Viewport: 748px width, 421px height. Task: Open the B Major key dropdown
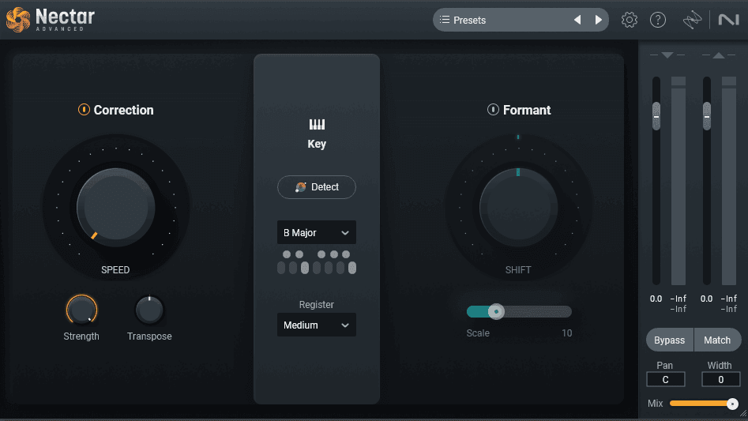317,233
